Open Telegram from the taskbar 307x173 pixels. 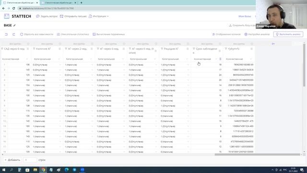click(74, 170)
